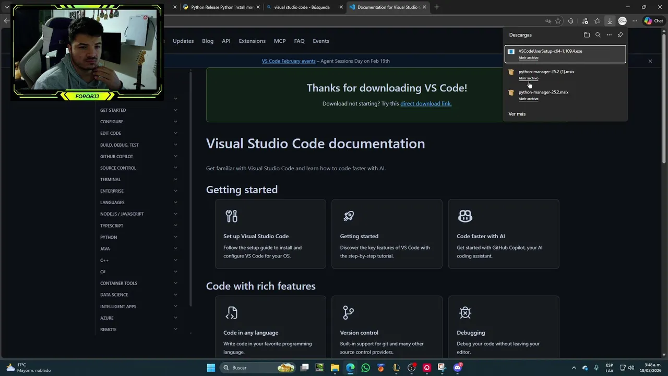Open the weather widget on taskbar
The image size is (668, 376).
click(29, 368)
